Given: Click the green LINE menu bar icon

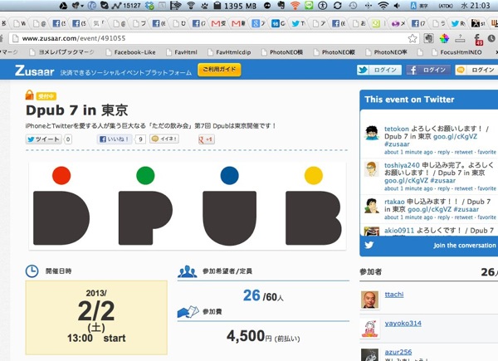Looking at the screenshot, I should (x=309, y=5).
